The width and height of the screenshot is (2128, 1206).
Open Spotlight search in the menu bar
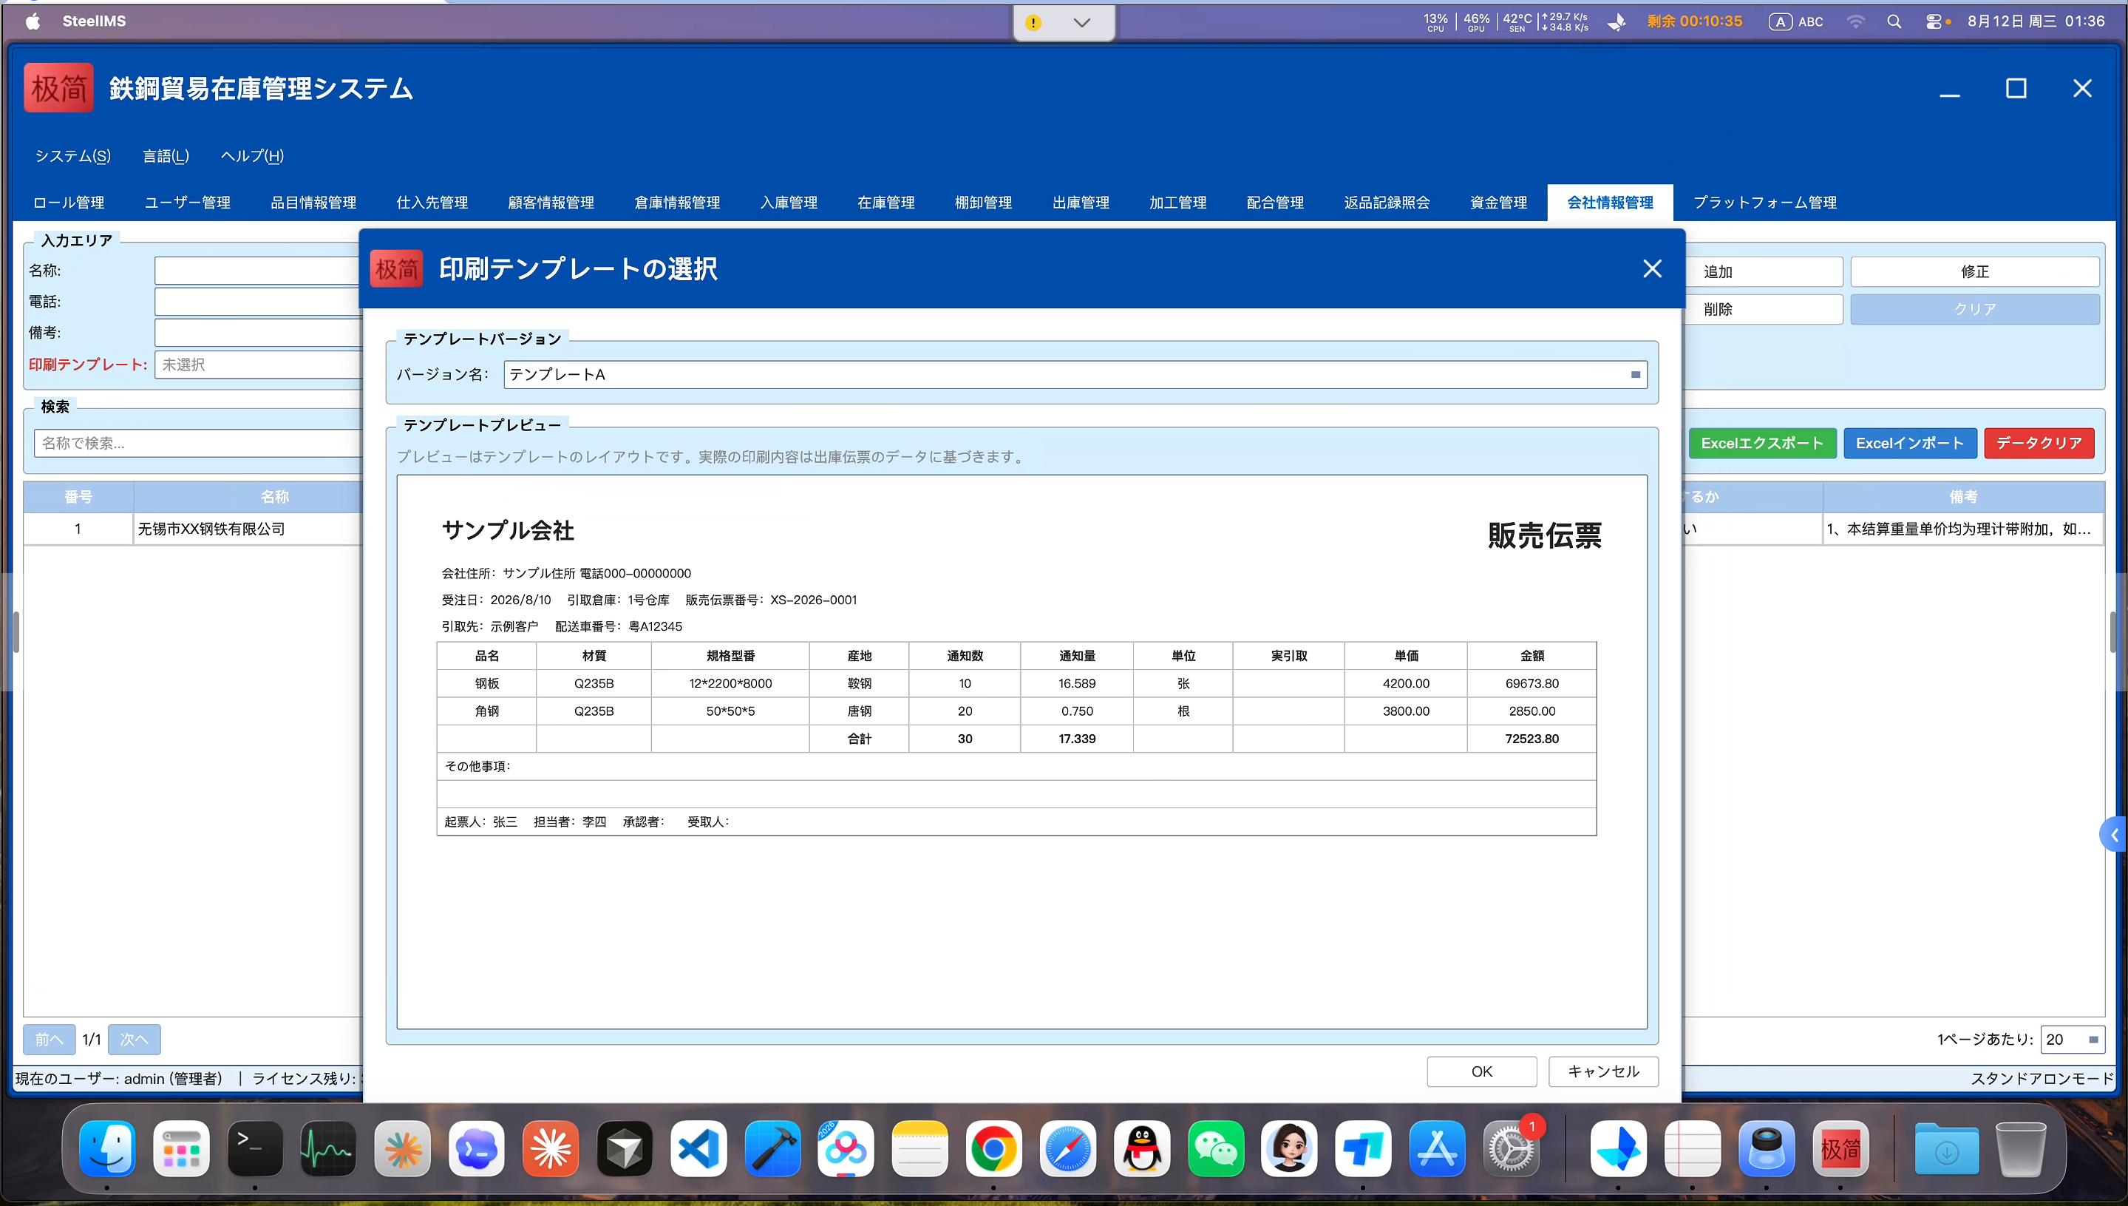pos(1894,21)
